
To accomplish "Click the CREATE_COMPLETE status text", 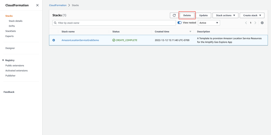I will point(127,40).
